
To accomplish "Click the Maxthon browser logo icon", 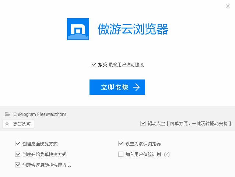I will click(78, 29).
